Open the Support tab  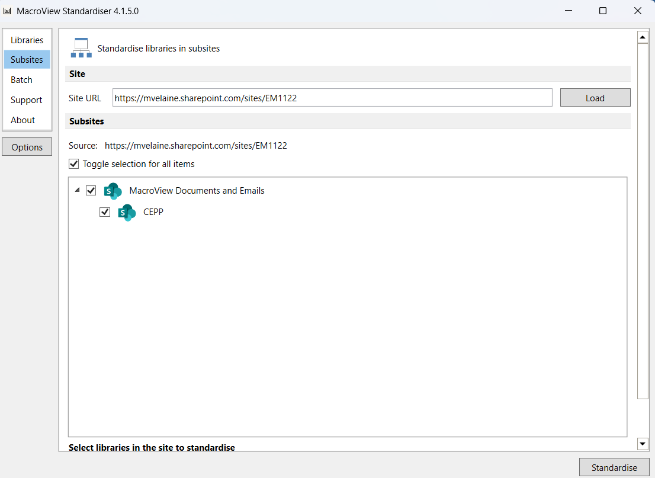tap(27, 100)
